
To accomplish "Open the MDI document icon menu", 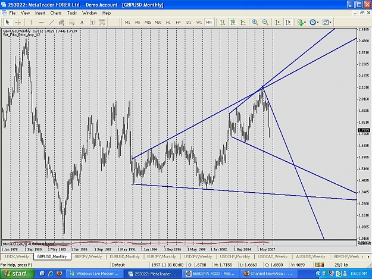I will [x=4, y=13].
